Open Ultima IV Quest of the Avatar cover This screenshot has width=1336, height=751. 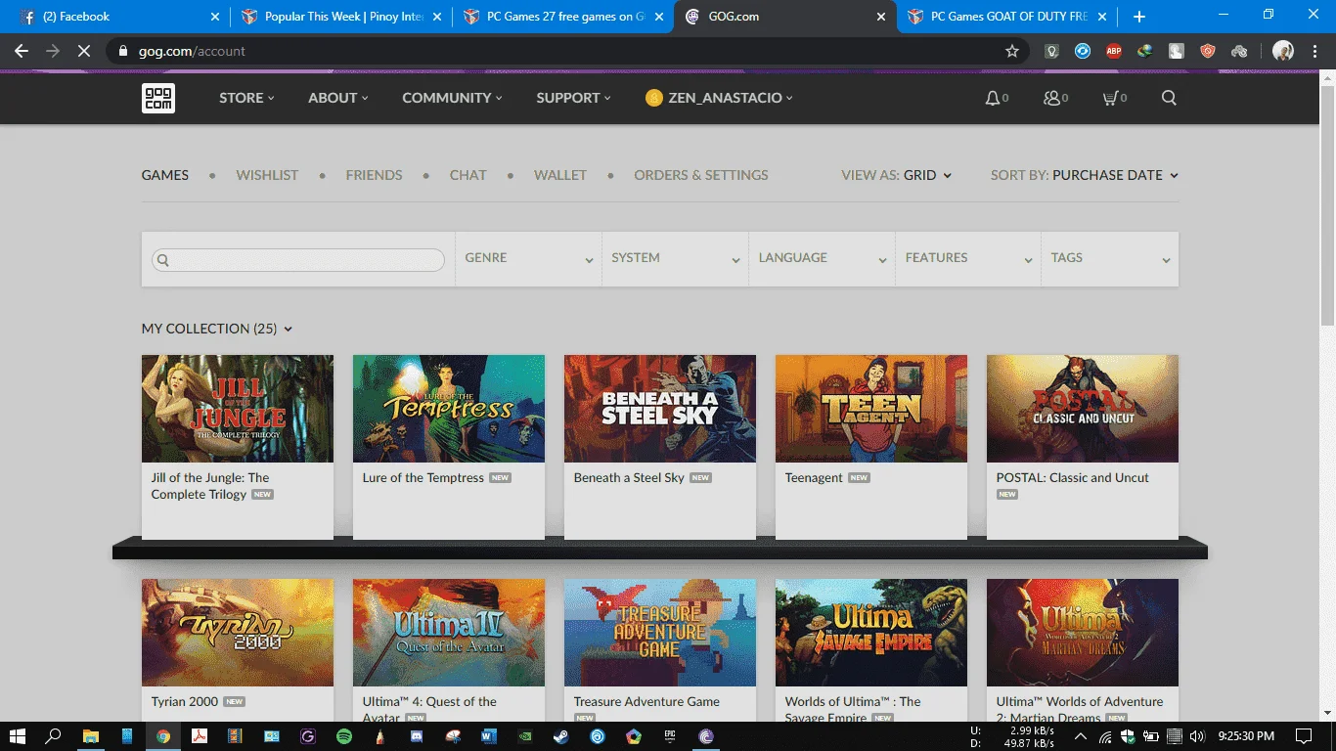(449, 633)
